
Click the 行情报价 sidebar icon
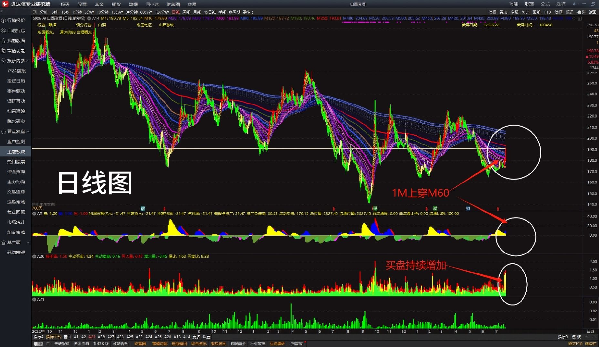click(x=4, y=20)
